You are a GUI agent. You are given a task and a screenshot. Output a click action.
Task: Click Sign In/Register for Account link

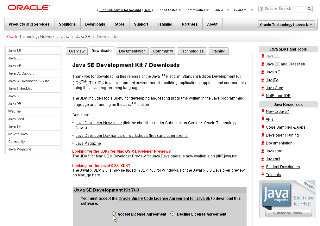120,10
